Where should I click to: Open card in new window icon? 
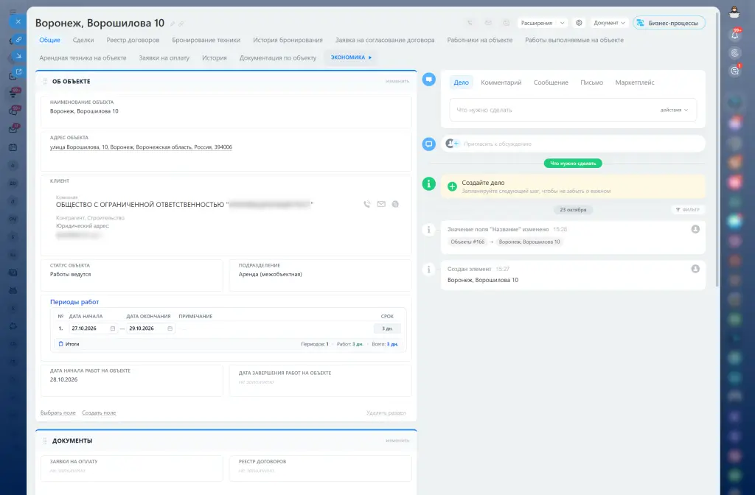point(18,71)
